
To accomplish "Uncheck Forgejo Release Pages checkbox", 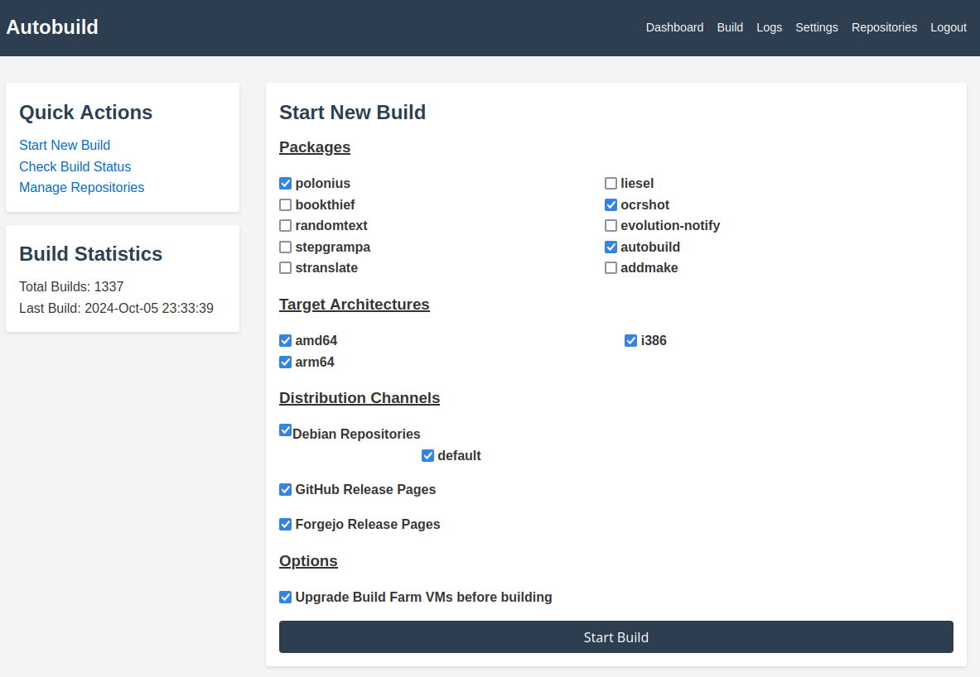I will (x=285, y=525).
